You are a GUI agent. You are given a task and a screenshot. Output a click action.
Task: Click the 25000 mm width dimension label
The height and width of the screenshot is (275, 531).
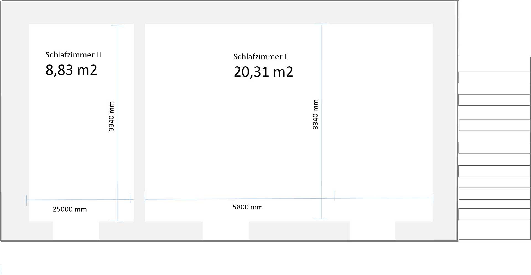coord(70,209)
